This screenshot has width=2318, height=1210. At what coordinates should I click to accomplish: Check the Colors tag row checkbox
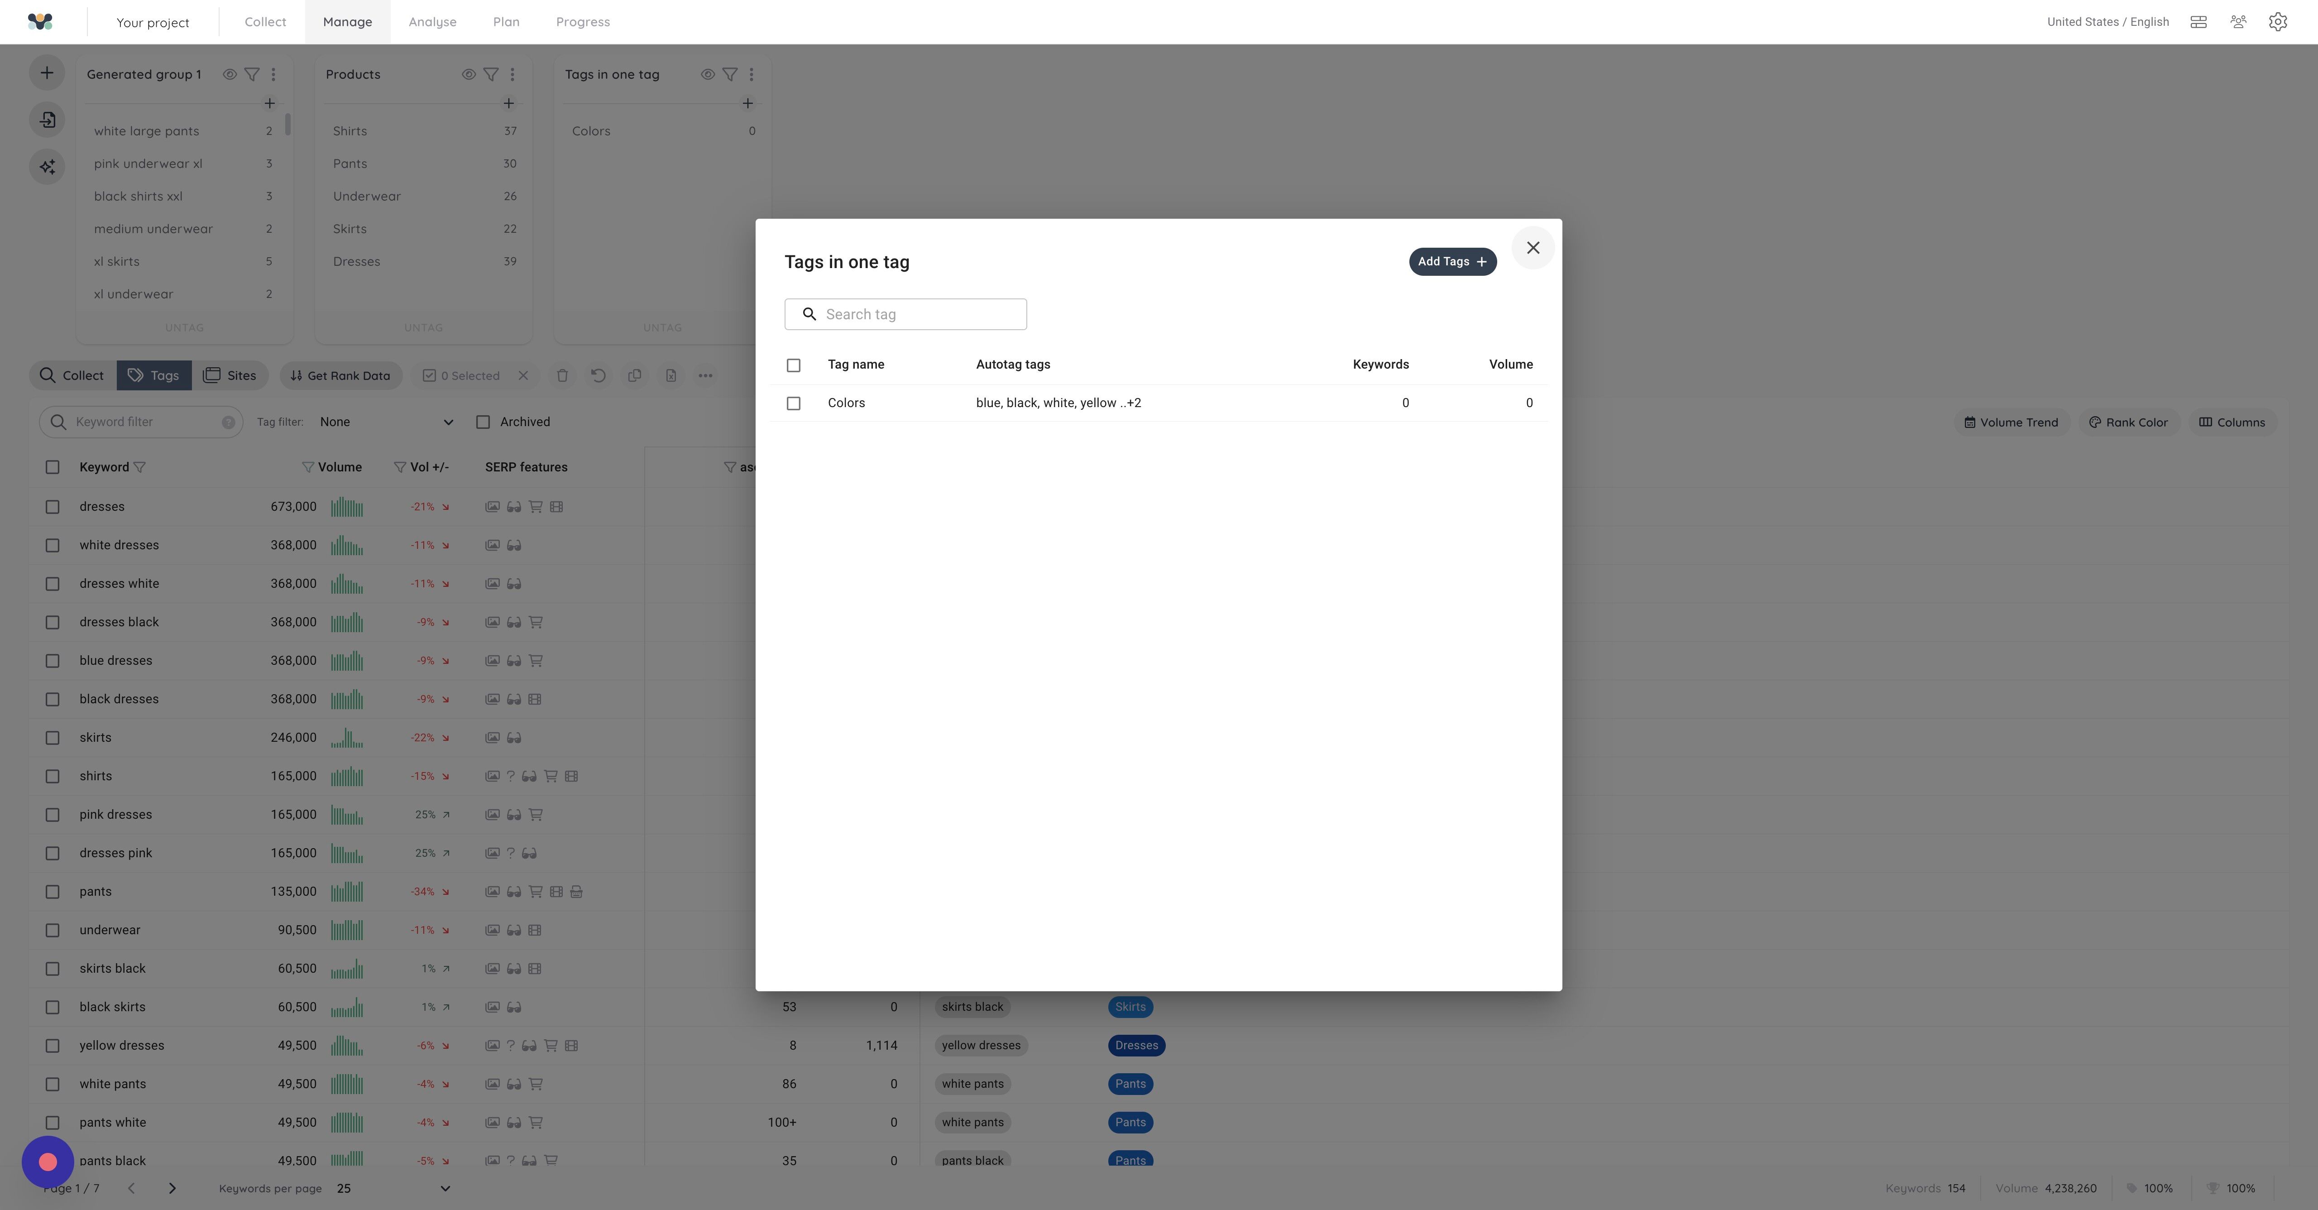(793, 403)
